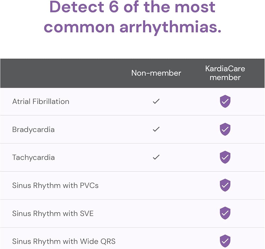Click the purple shield for Atrial Fibrillation
The height and width of the screenshot is (249, 265).
(x=225, y=101)
